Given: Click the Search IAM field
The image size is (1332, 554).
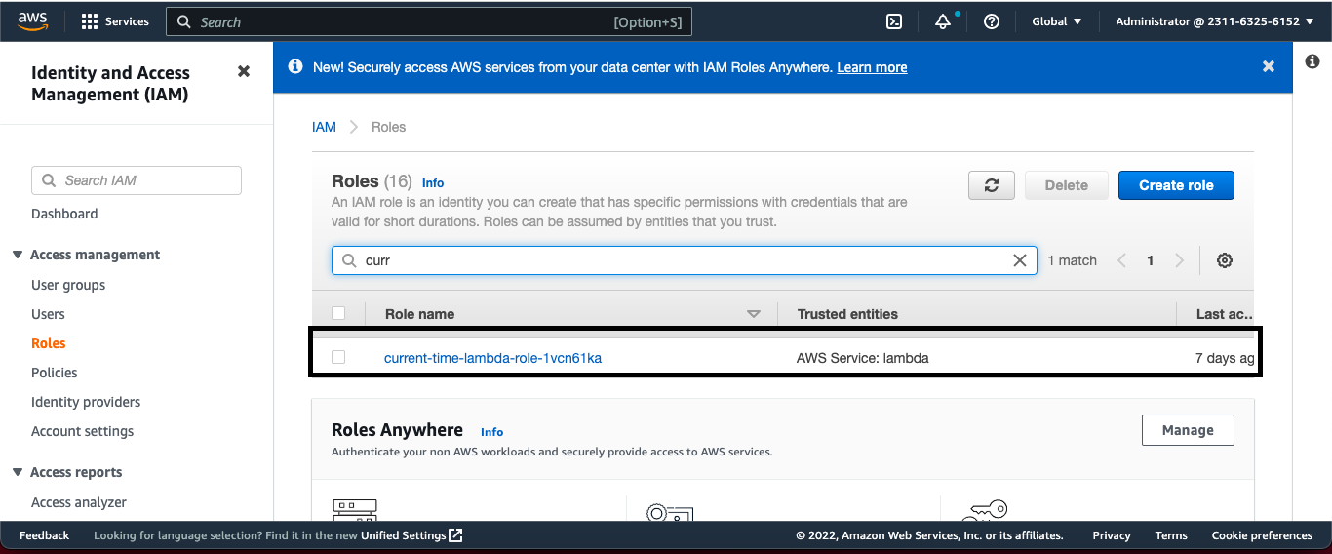Looking at the screenshot, I should click(x=137, y=180).
